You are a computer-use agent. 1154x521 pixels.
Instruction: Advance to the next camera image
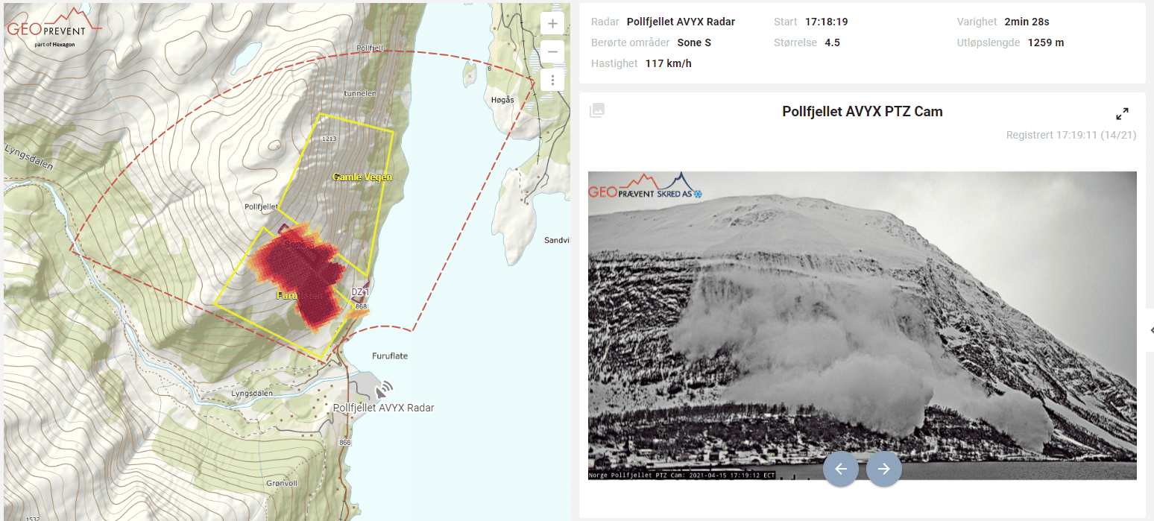point(884,469)
